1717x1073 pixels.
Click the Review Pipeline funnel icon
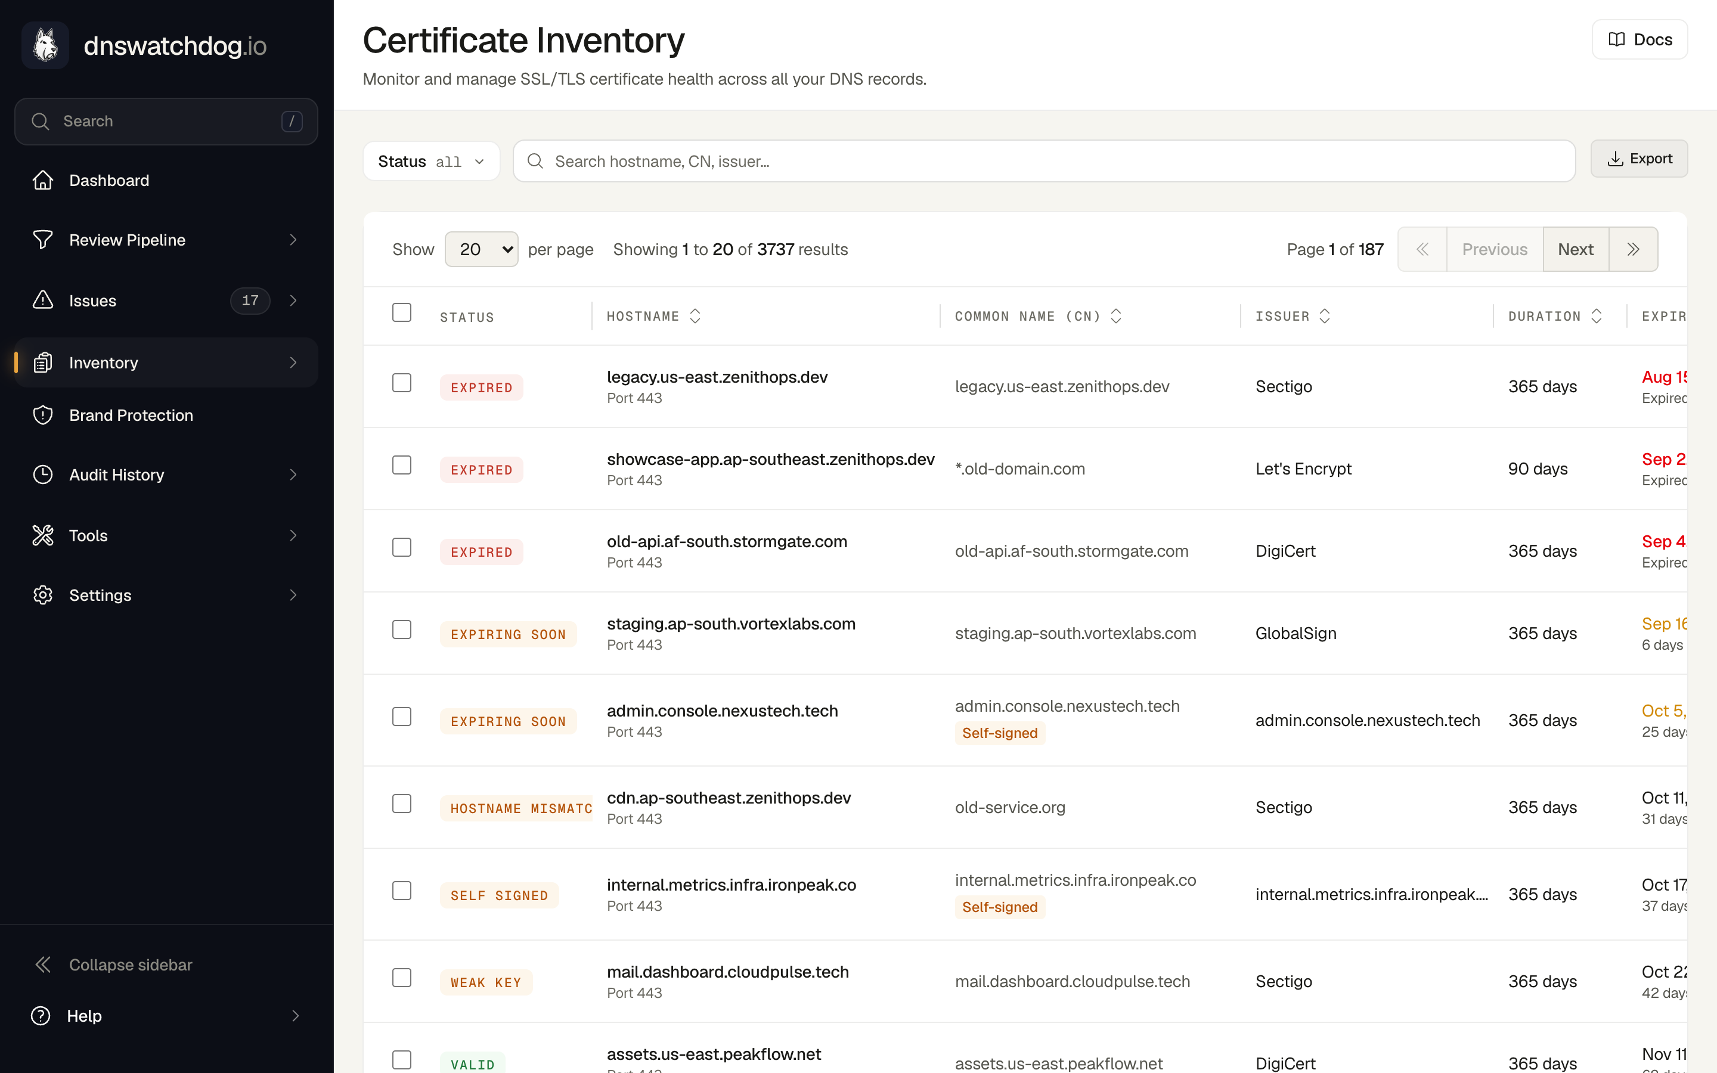pyautogui.click(x=42, y=240)
